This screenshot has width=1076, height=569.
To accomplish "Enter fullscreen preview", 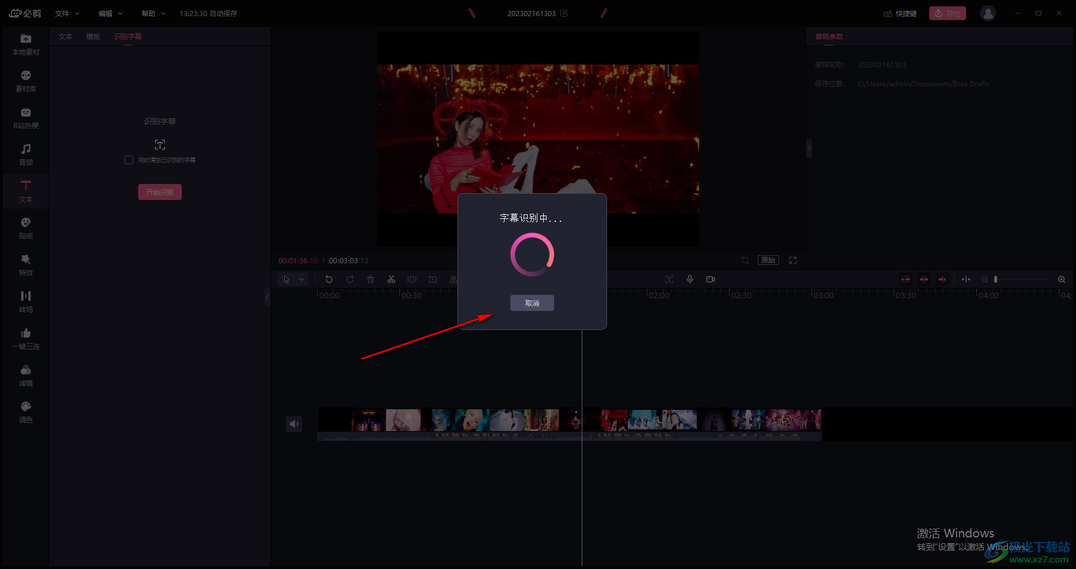I will pos(793,260).
